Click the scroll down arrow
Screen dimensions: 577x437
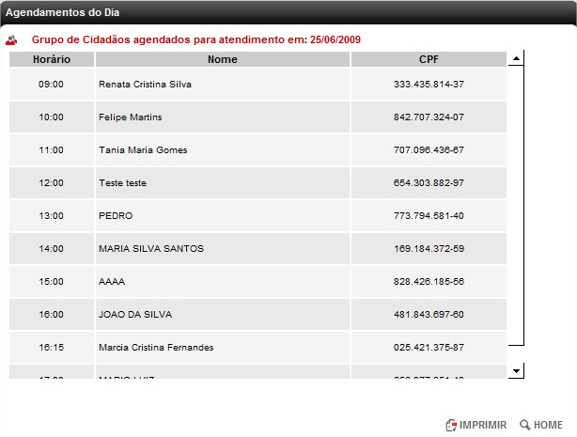tap(515, 372)
